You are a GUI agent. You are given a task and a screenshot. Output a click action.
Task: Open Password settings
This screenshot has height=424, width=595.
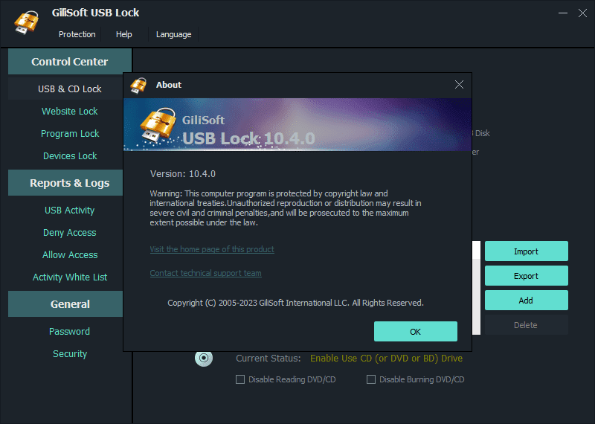point(70,331)
